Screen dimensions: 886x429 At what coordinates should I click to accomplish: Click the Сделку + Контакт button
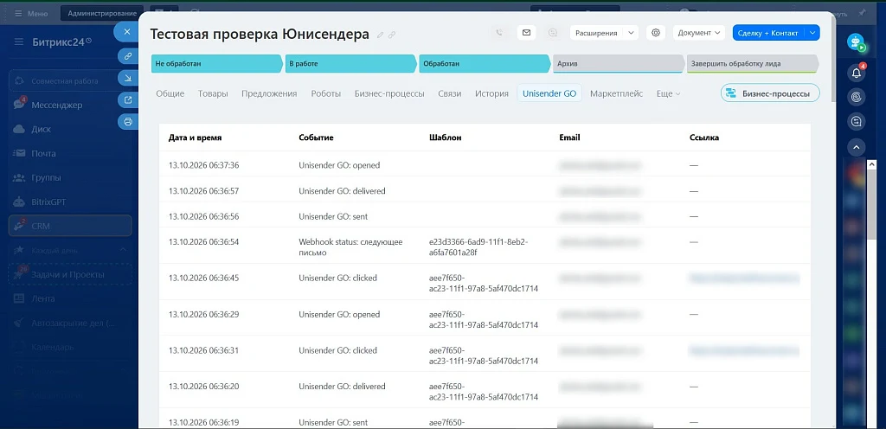[768, 33]
